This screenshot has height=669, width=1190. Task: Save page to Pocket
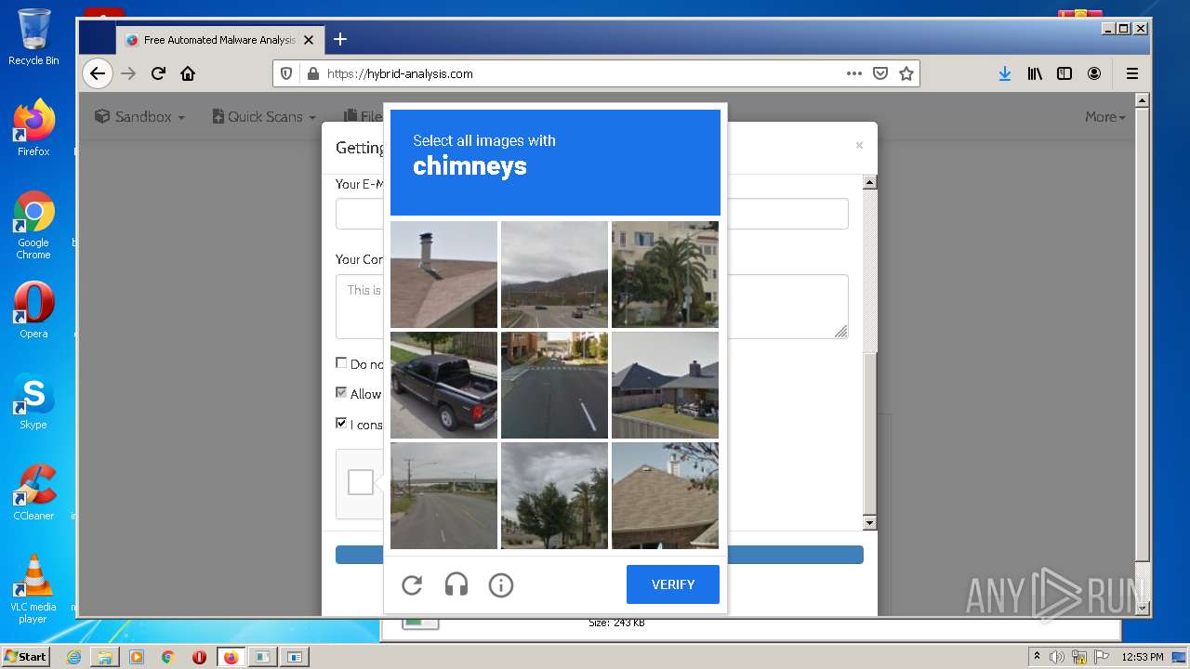(879, 73)
